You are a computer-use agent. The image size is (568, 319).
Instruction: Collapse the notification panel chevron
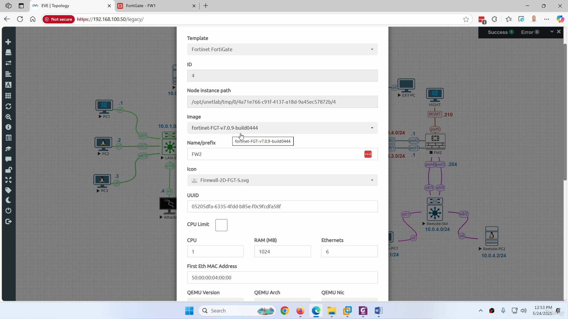[552, 32]
